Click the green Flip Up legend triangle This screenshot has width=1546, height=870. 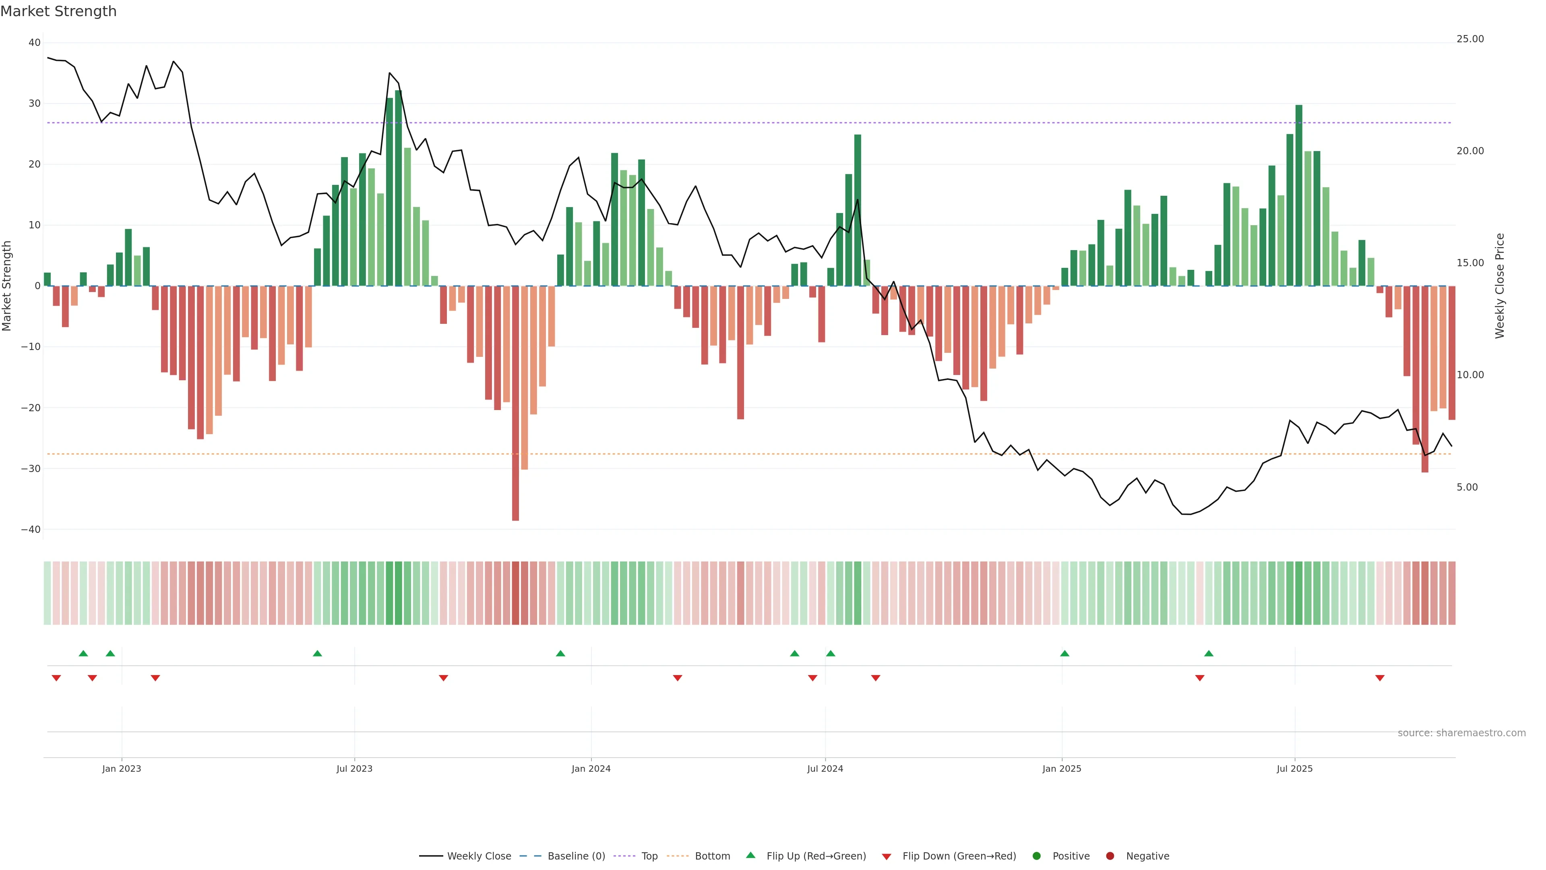tap(750, 855)
